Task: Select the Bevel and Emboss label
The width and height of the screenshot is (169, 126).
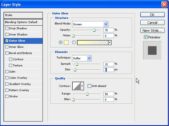Action: [21, 53]
